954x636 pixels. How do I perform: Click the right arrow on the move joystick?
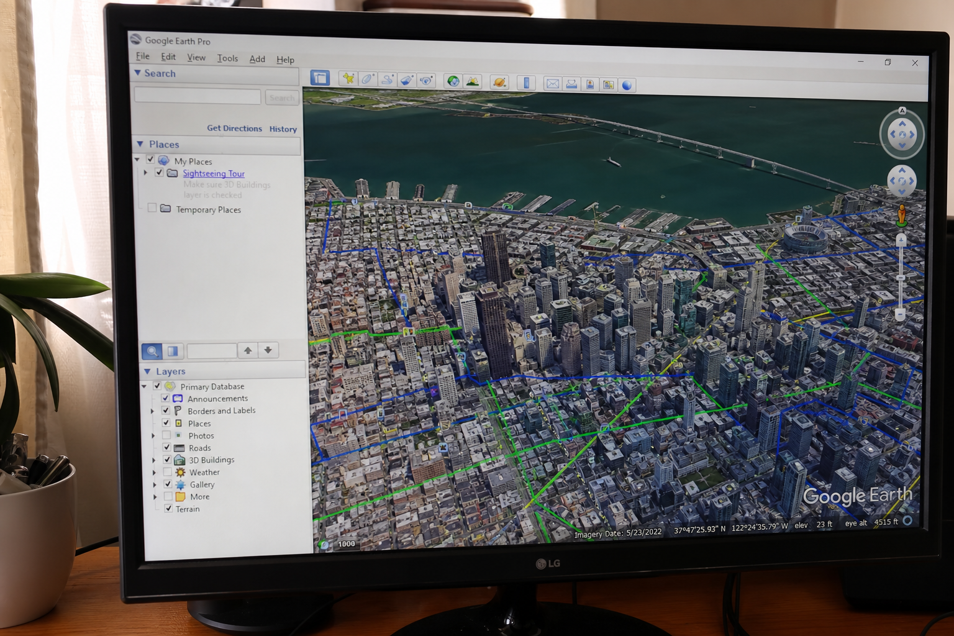coord(912,181)
